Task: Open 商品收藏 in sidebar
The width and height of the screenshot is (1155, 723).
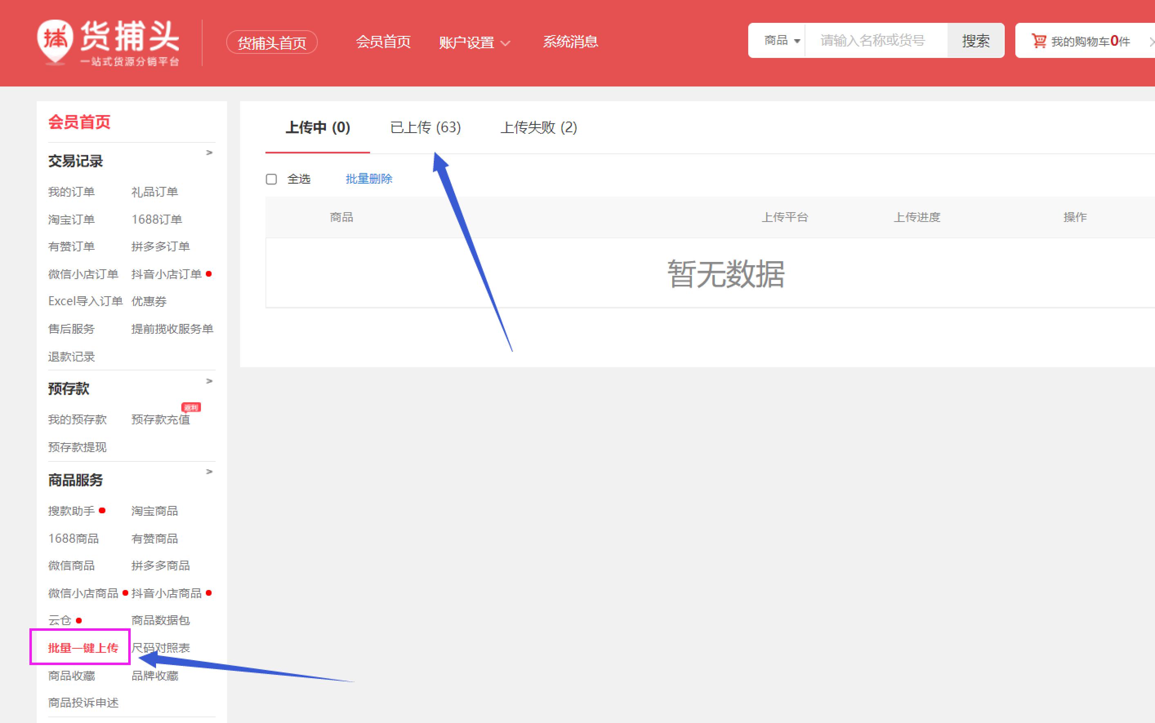Action: [x=71, y=676]
